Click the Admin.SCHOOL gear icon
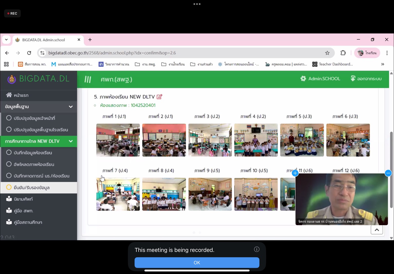 pyautogui.click(x=303, y=79)
